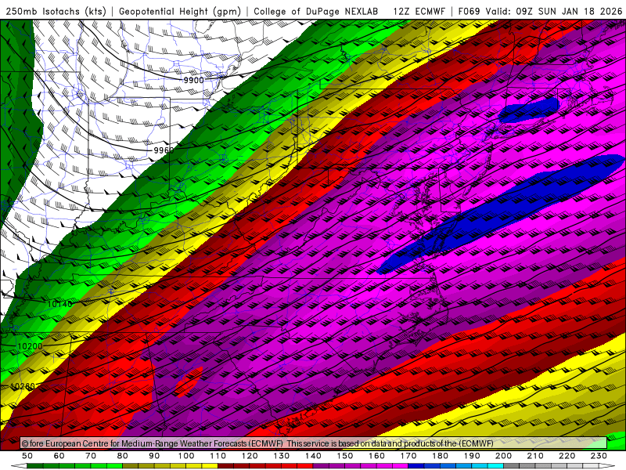Image resolution: width=626 pixels, height=470 pixels.
Task: Click legend value 140 on the color scale
Action: [x=313, y=456]
